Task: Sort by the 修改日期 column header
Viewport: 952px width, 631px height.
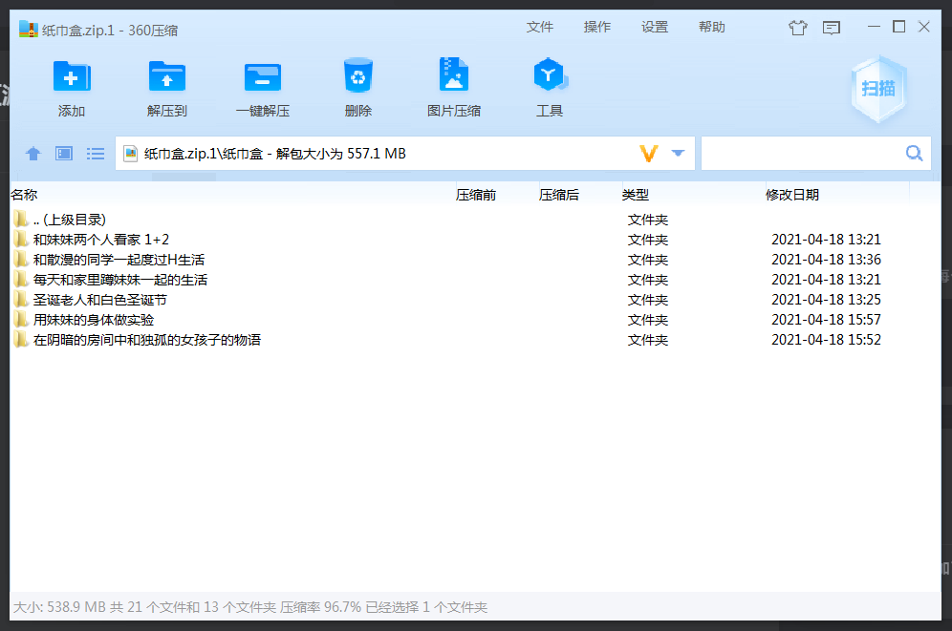Action: click(x=792, y=195)
